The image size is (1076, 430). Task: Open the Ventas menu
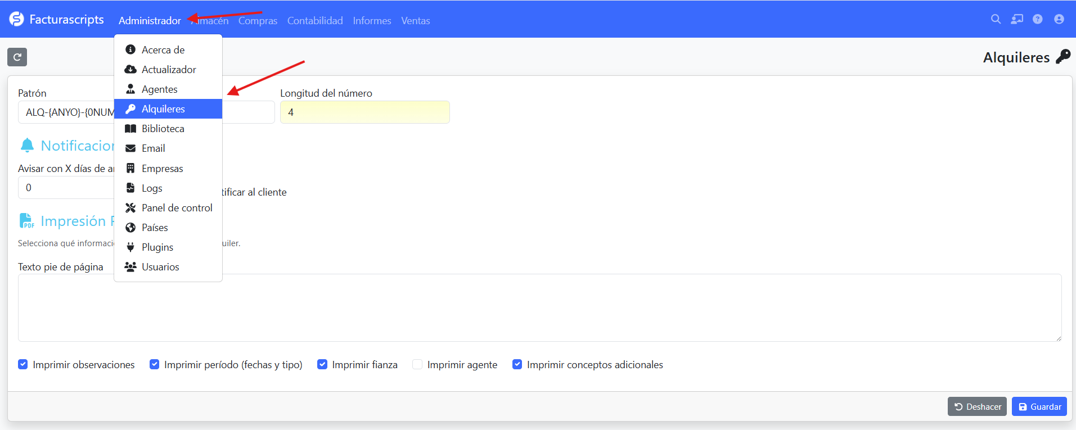click(416, 21)
